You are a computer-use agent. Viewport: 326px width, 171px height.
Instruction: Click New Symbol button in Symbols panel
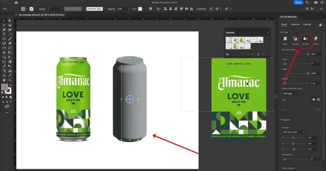tap(258, 54)
